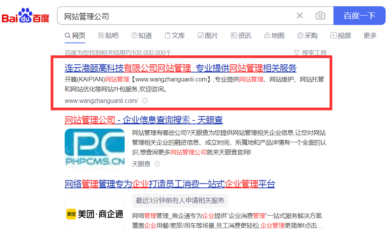Switch to the 采购 tab
This screenshot has height=230, width=388.
pos(307,35)
